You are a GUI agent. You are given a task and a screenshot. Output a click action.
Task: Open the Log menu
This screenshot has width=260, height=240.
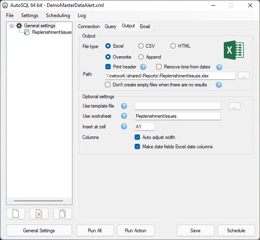[82, 15]
